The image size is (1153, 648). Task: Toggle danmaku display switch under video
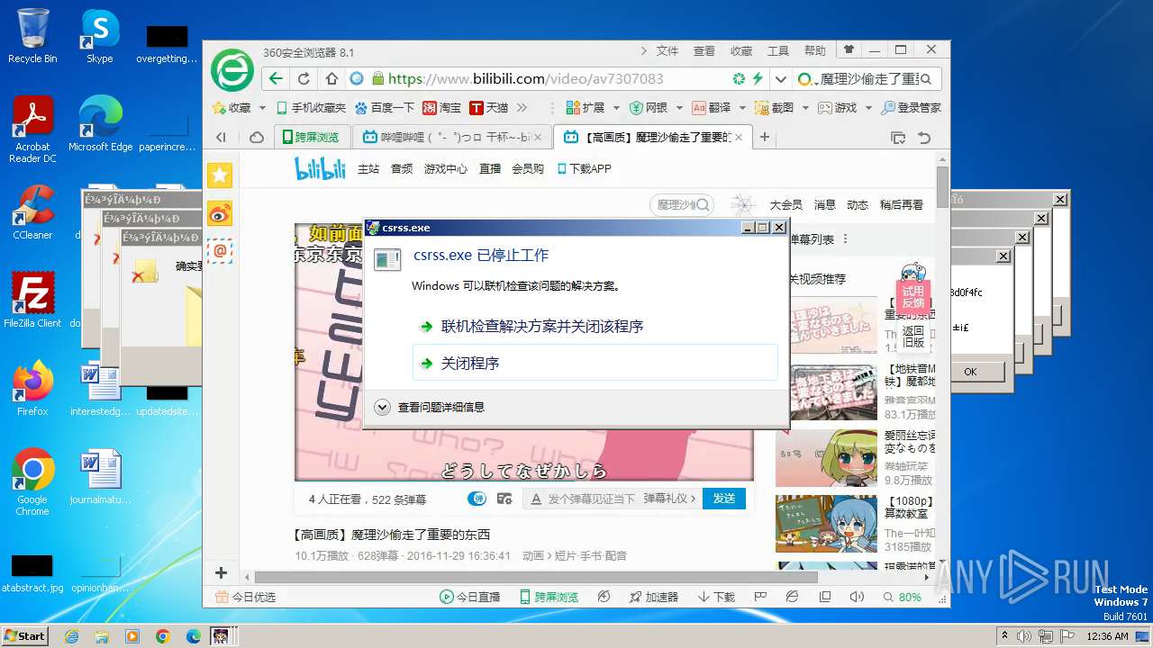tap(477, 499)
